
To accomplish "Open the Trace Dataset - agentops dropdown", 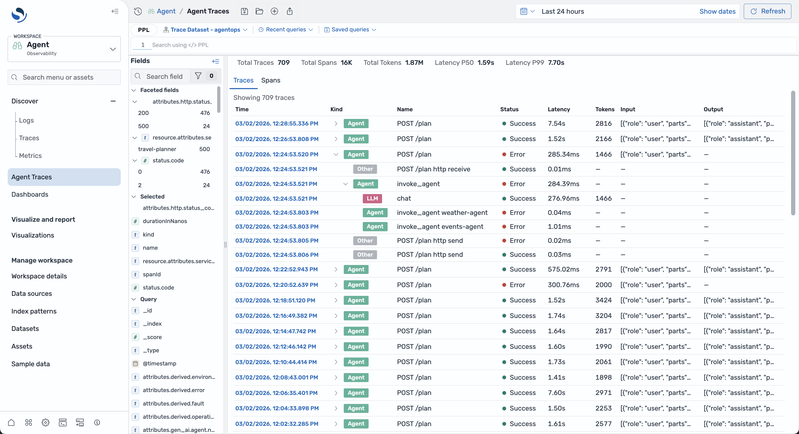I will click(205, 30).
